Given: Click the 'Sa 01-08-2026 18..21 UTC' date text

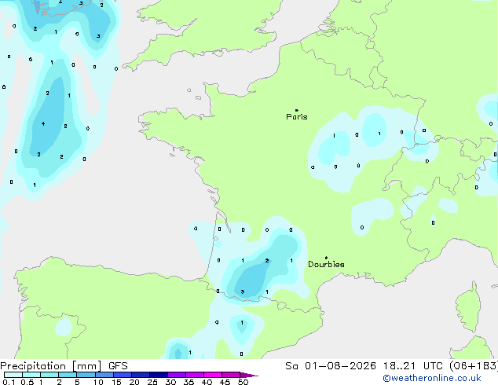Looking at the screenshot, I should click(x=365, y=366).
